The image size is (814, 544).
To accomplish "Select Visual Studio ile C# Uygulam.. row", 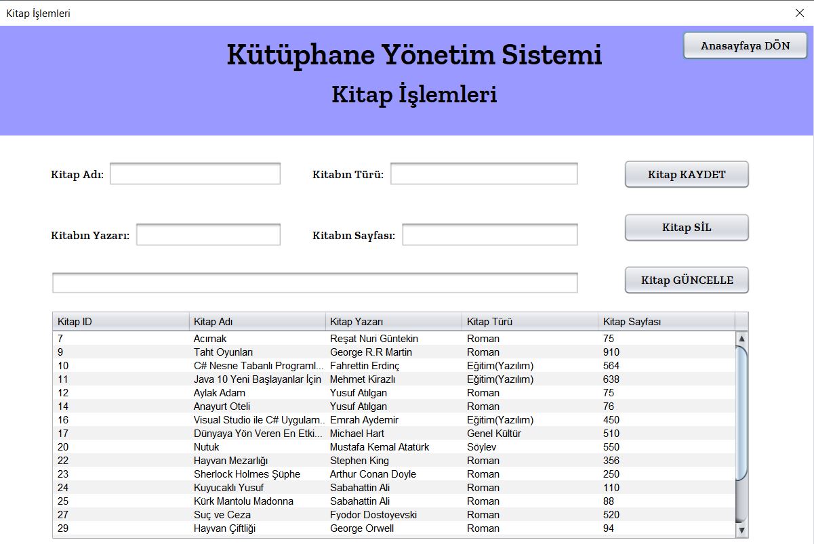I will (x=394, y=420).
